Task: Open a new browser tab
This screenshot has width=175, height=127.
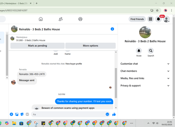Action: pyautogui.click(x=36, y=3)
